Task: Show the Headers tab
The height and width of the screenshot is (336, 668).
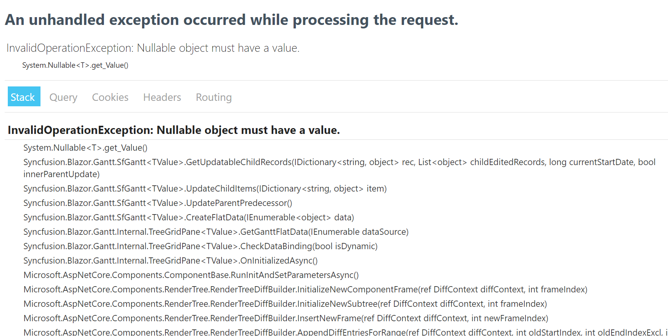Action: [162, 97]
